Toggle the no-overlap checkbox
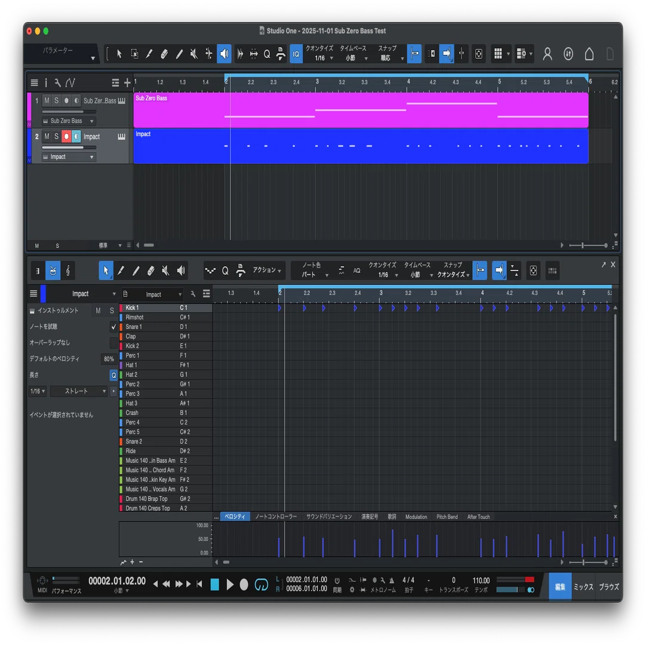The image size is (646, 646). (x=113, y=343)
